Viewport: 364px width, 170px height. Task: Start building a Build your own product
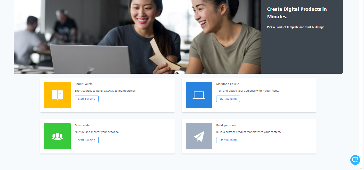click(228, 140)
